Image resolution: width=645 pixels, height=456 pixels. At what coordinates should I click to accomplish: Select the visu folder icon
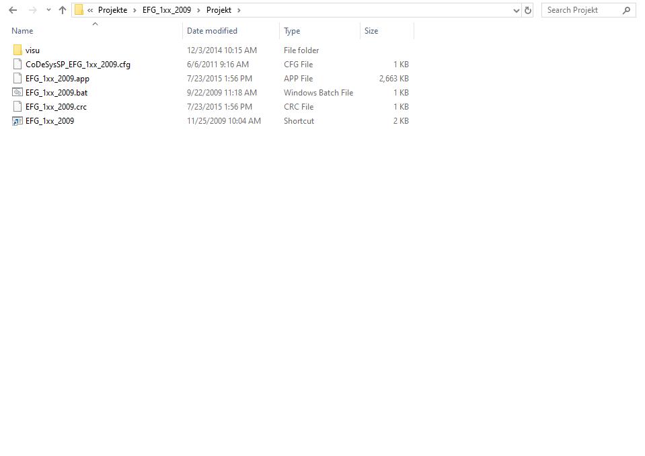point(17,50)
